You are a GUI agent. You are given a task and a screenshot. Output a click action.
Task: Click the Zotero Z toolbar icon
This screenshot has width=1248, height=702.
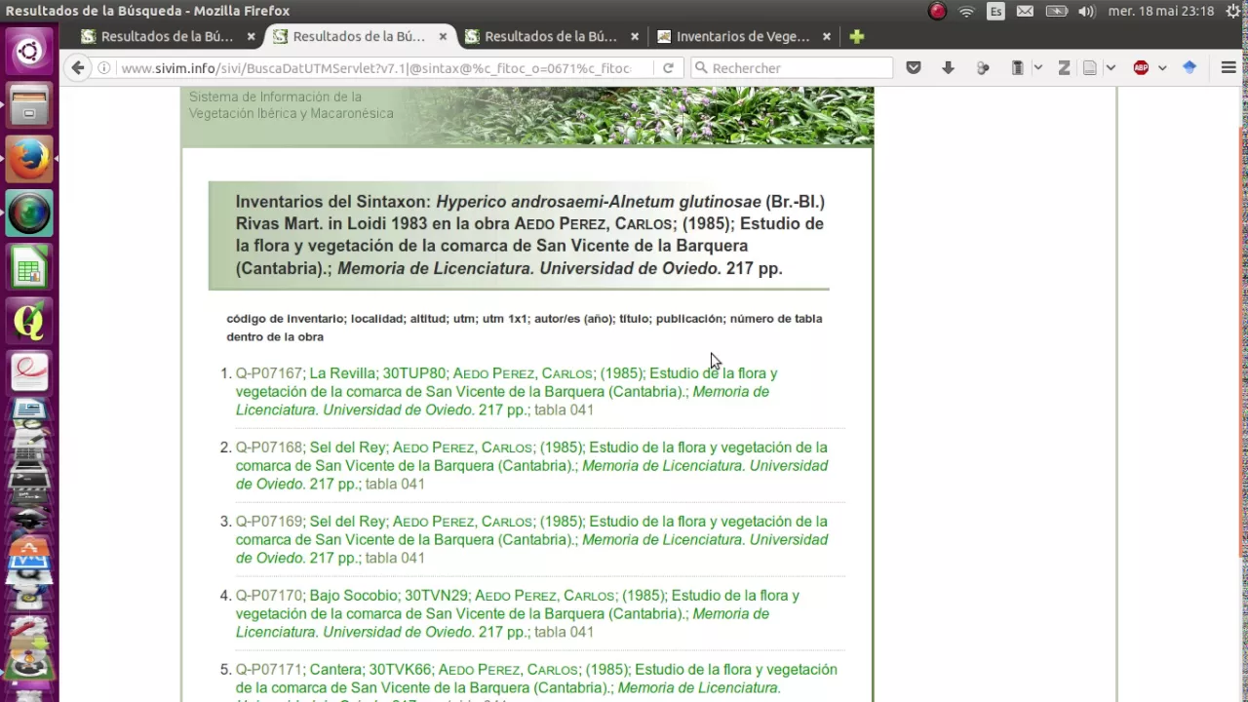coord(1064,67)
